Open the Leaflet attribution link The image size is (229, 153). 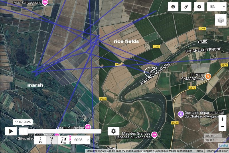(x=224, y=145)
